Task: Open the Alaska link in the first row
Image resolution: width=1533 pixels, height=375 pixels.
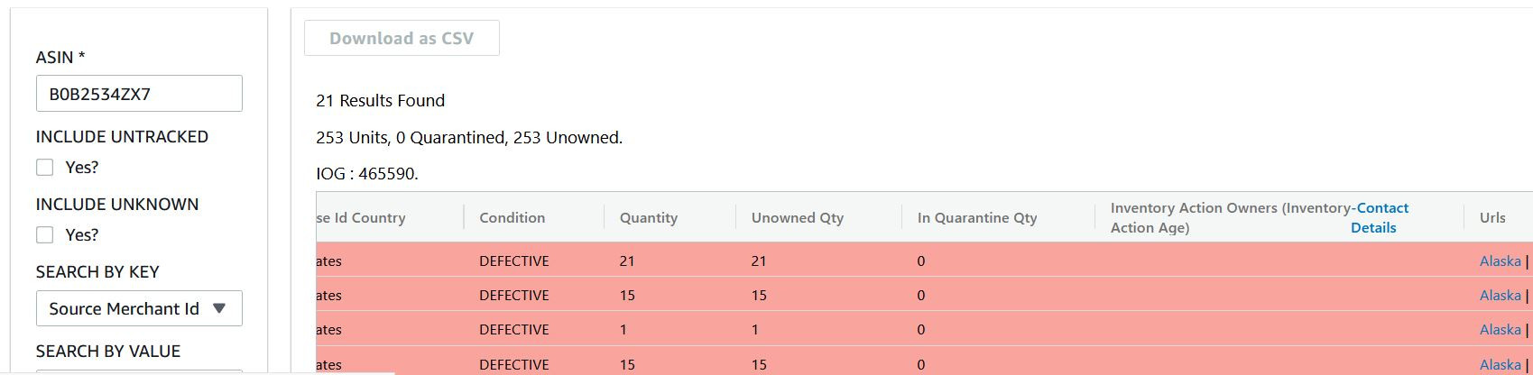Action: (1500, 261)
